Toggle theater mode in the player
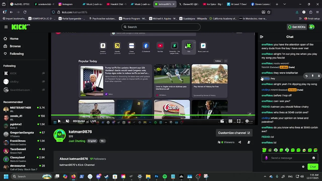 (230, 121)
